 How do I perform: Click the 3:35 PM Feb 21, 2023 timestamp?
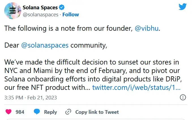31,98
